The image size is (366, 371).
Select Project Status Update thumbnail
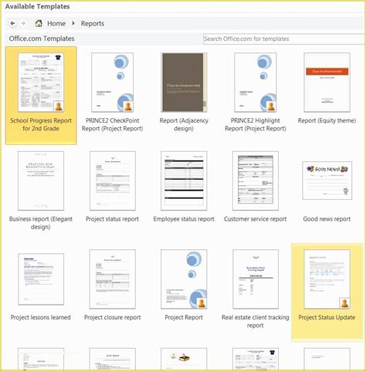327,279
